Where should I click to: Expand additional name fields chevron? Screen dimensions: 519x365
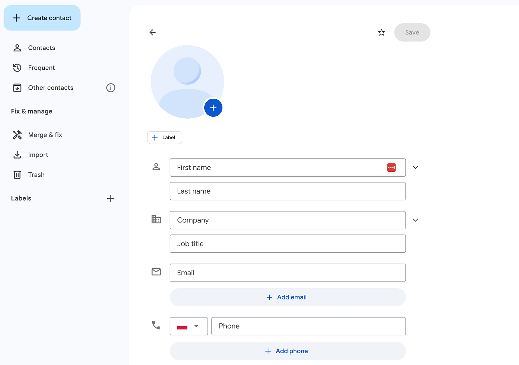coord(415,168)
